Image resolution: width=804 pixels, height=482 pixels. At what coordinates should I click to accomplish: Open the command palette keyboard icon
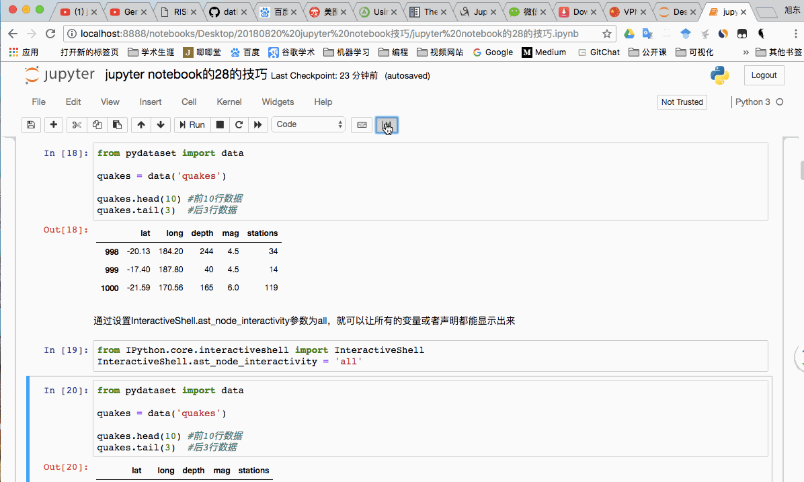point(362,124)
